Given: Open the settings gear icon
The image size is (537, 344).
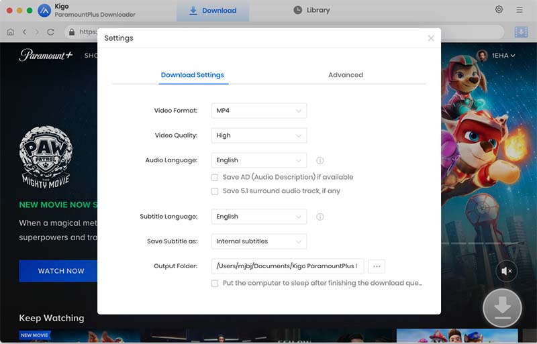Looking at the screenshot, I should pyautogui.click(x=499, y=9).
